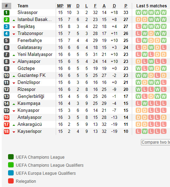This screenshot has height=187, width=170.
Task: Click the green up arrow beside Istanbul Basak
Action: point(14,20)
